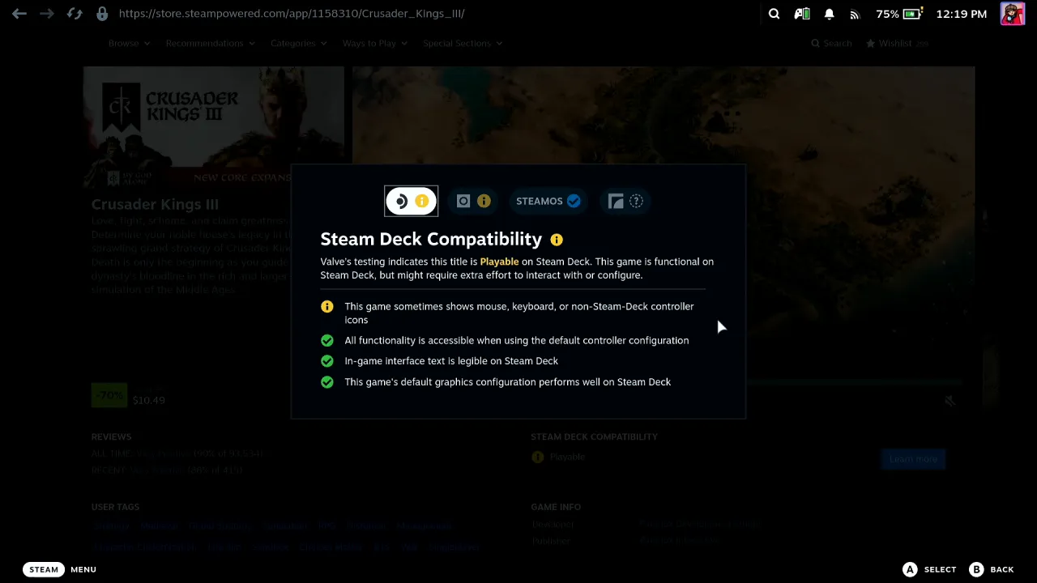Viewport: 1037px width, 583px height.
Task: Select the Steam Deck tab with white logo
Action: point(411,201)
